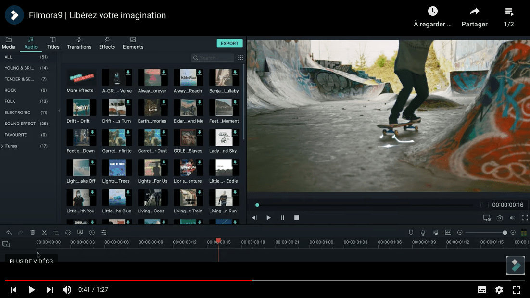Enter YouTube fullscreen mode
Screen dimensions: 530x298
(x=517, y=289)
